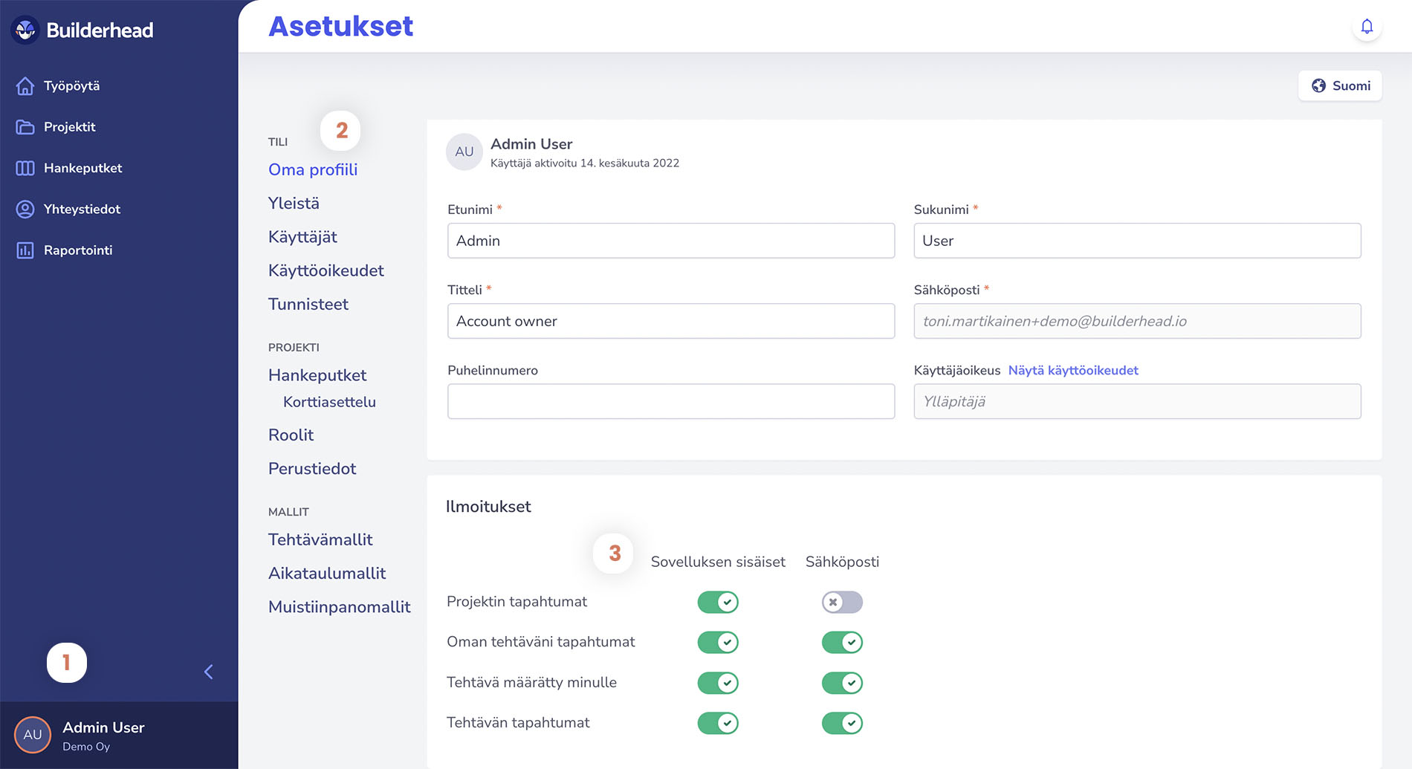Click the Näytä käyttöoikeudet link
The height and width of the screenshot is (769, 1412).
pos(1072,370)
